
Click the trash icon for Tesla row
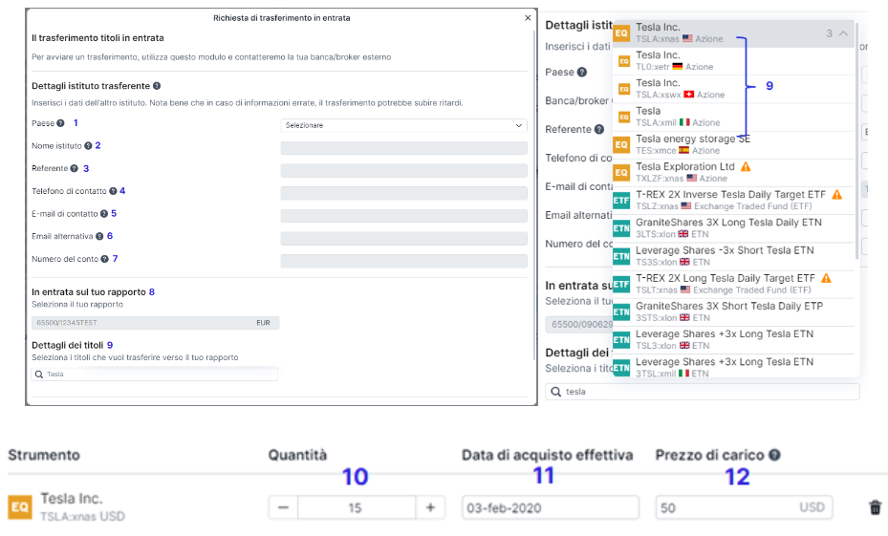(x=875, y=507)
